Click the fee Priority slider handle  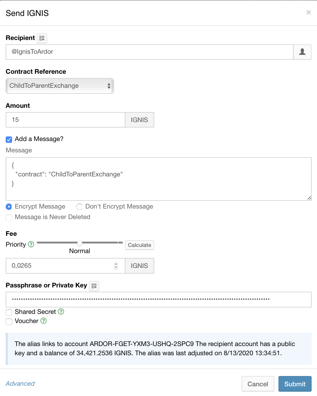tap(80, 243)
